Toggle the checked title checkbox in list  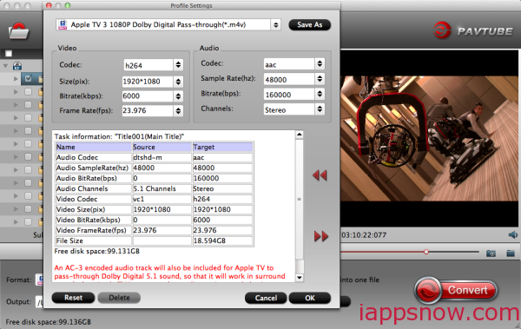point(29,78)
